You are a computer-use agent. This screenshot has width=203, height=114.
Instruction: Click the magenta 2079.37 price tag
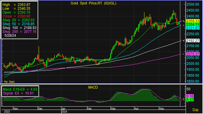193,54
